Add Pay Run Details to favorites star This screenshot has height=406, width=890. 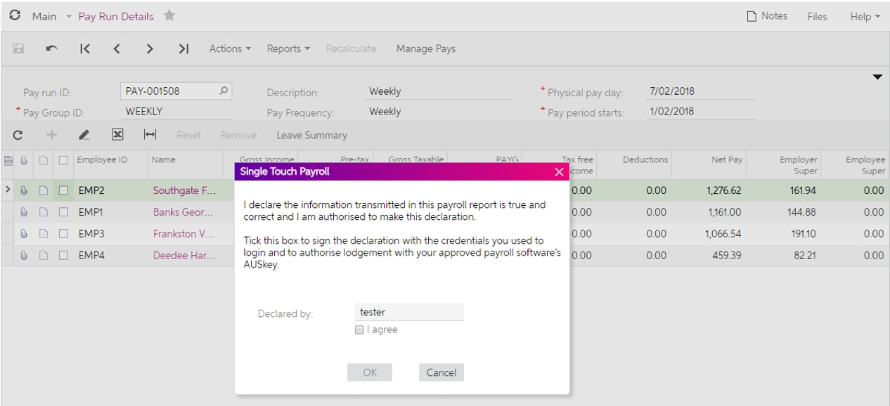[169, 15]
